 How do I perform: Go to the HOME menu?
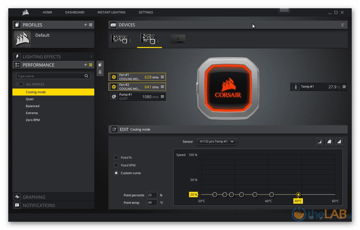48,12
